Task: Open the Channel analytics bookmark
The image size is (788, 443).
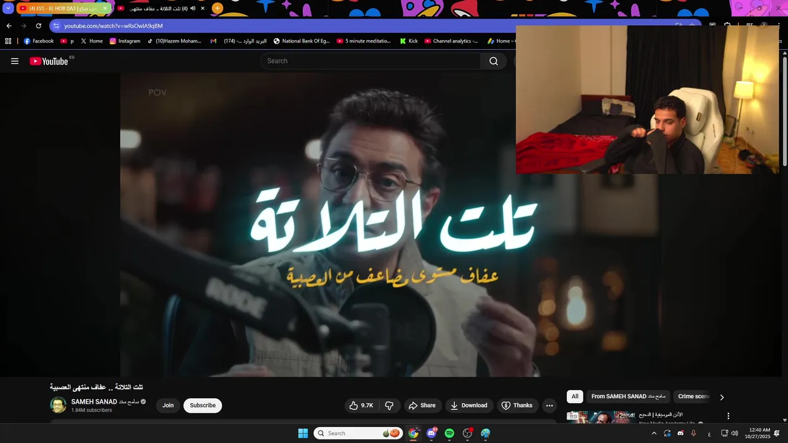Action: [x=451, y=41]
